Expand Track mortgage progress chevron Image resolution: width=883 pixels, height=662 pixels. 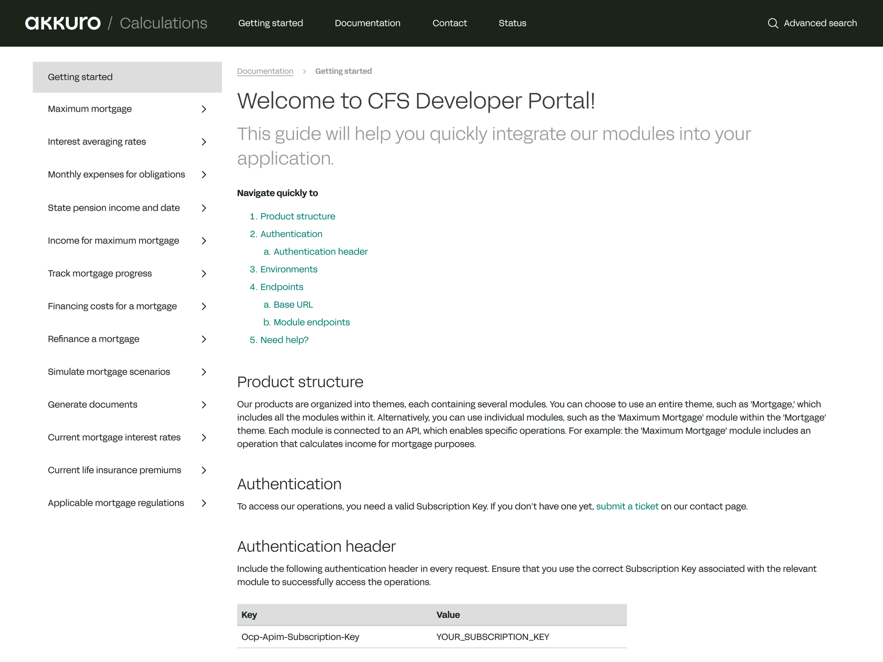click(x=204, y=274)
